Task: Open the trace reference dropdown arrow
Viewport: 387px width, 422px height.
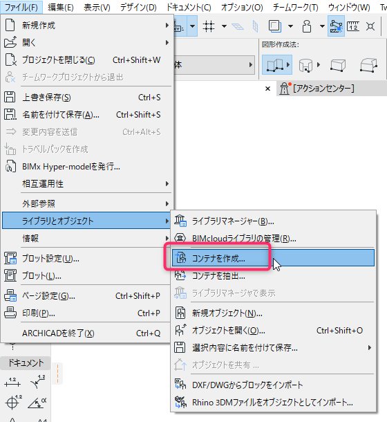Action: click(290, 26)
